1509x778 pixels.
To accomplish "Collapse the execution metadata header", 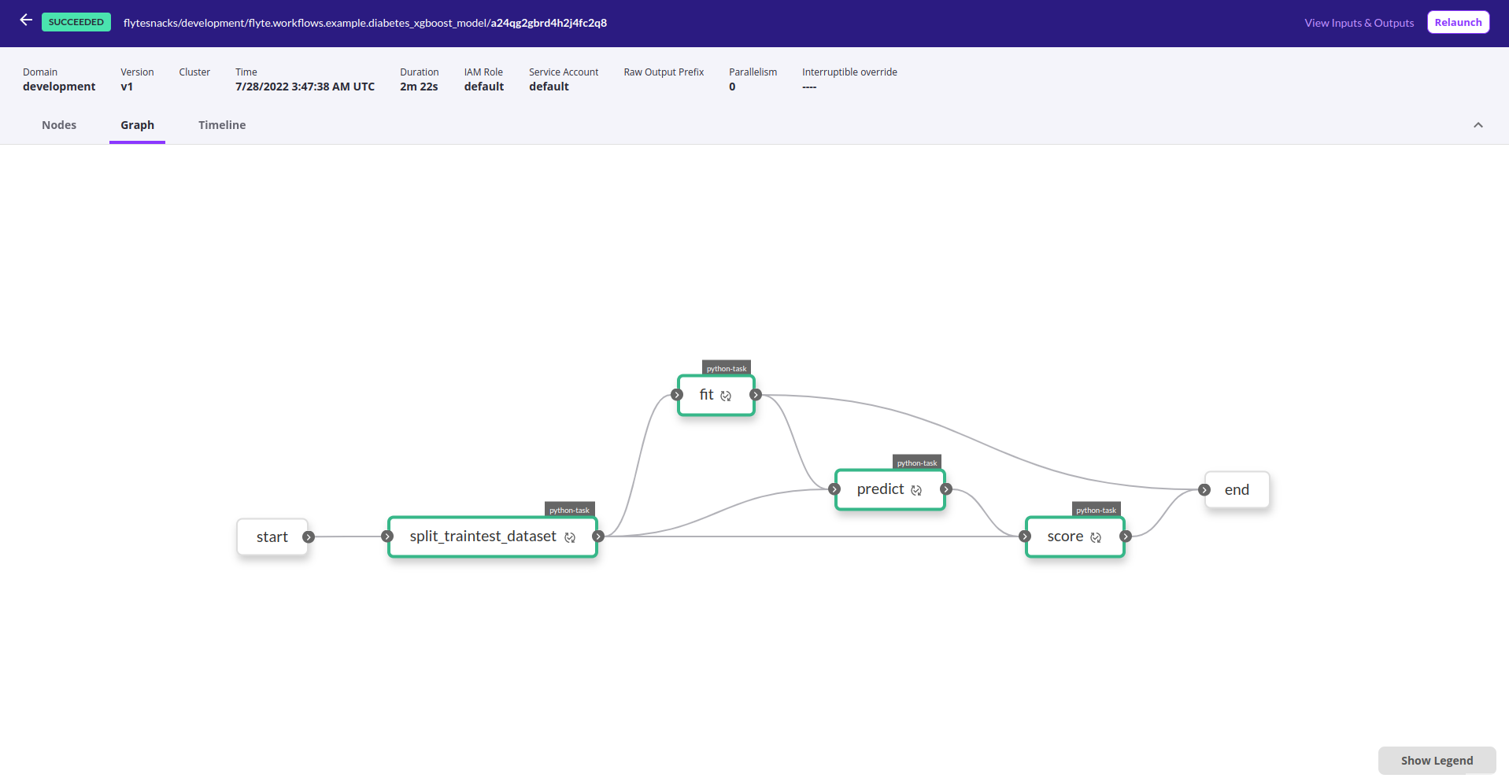I will pos(1478,125).
